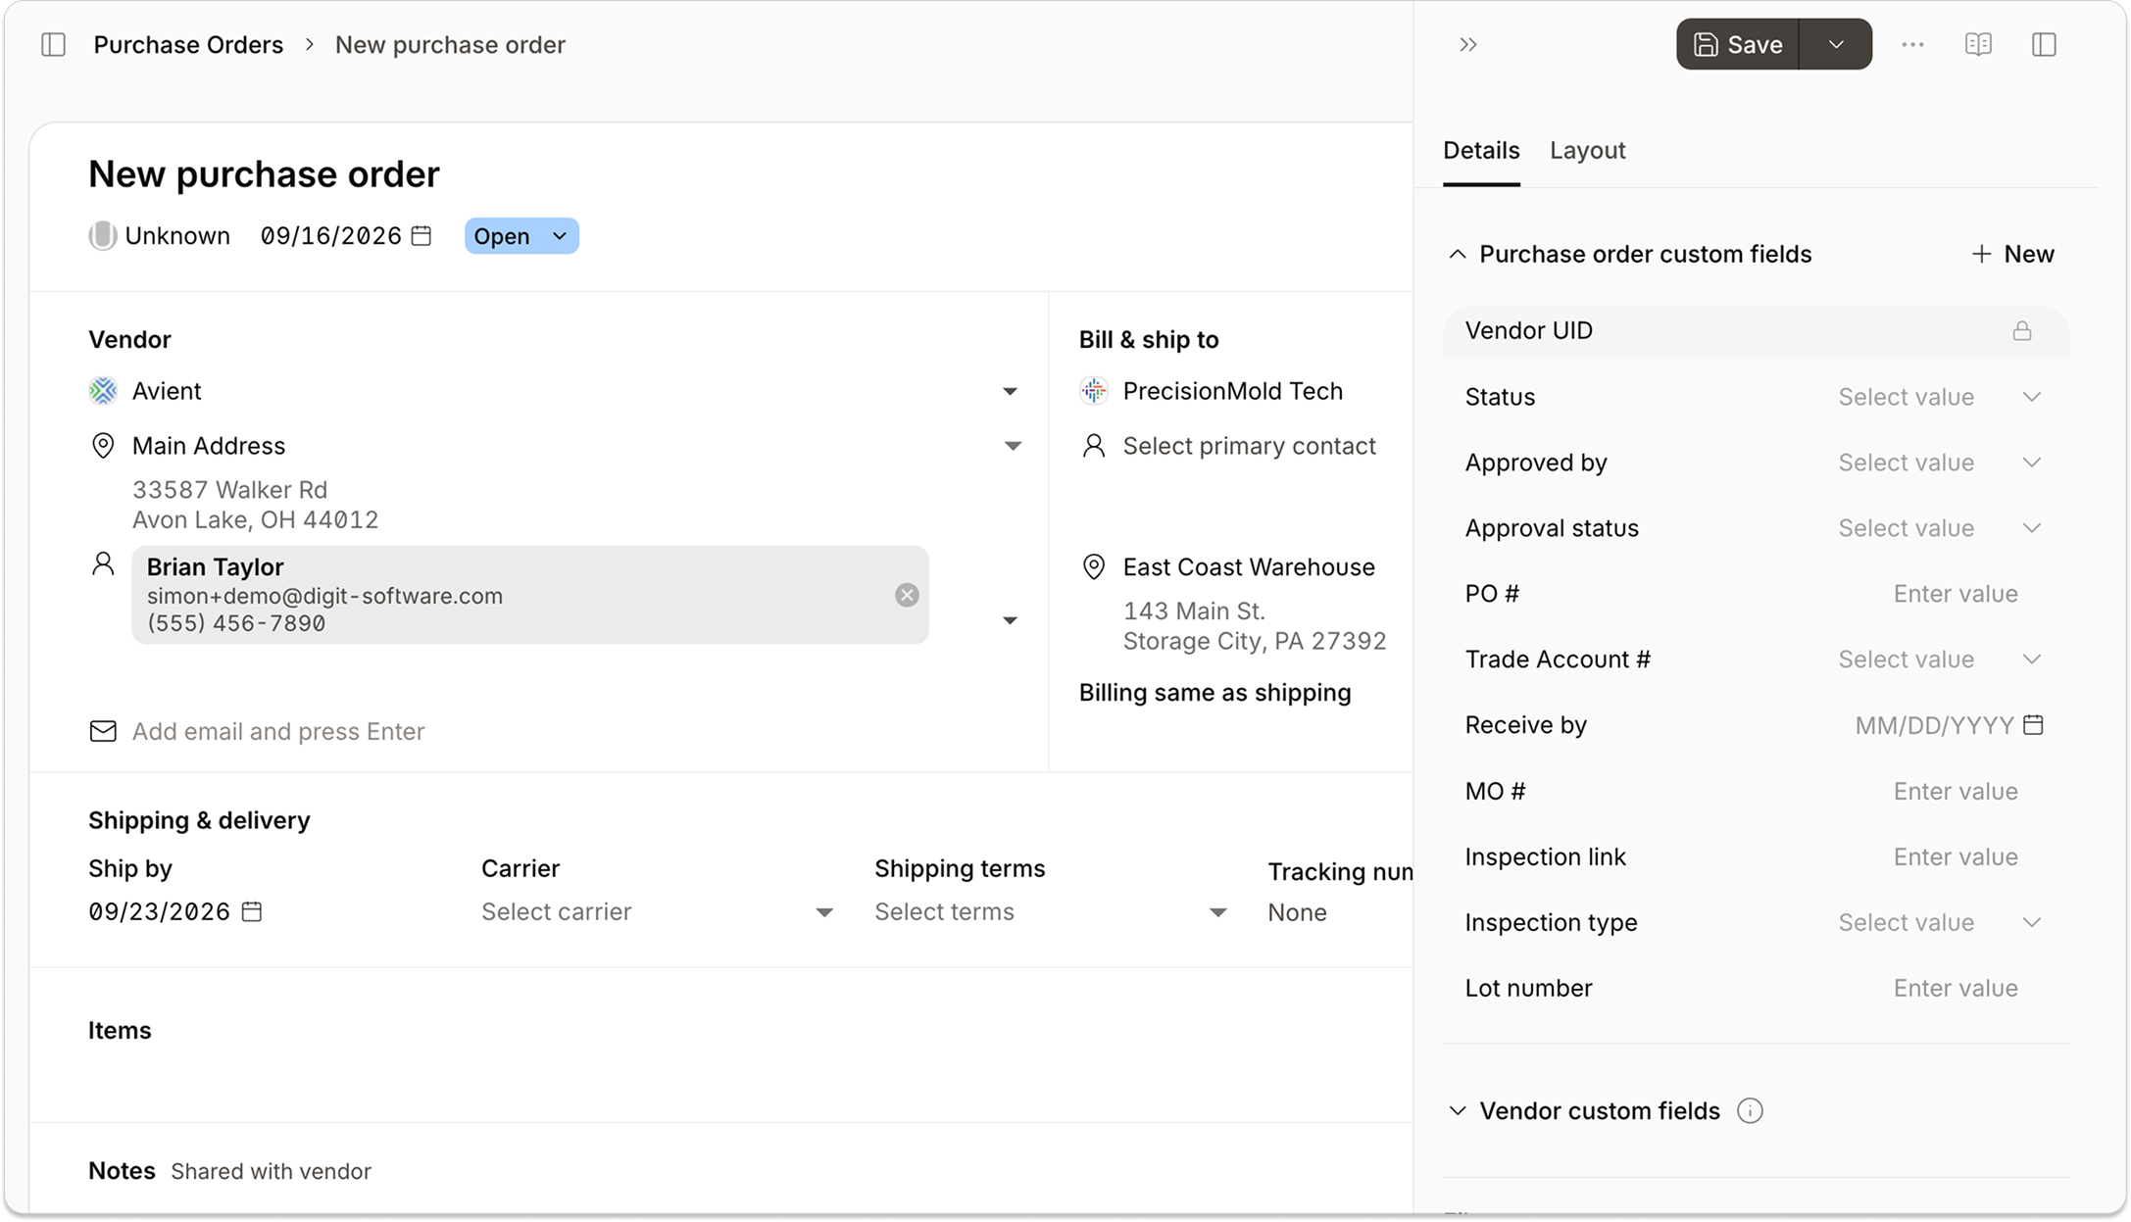The height and width of the screenshot is (1222, 2131).
Task: Click the plus icon next to New
Action: click(1981, 255)
